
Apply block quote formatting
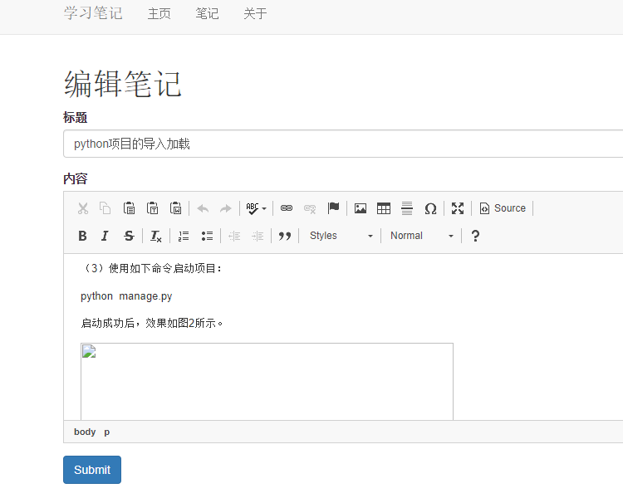pyautogui.click(x=285, y=236)
